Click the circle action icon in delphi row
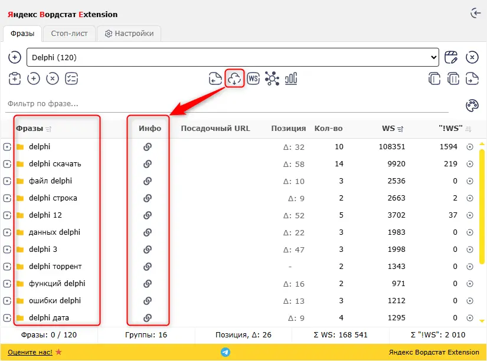Viewport: 487px width, 361px height. (x=470, y=147)
